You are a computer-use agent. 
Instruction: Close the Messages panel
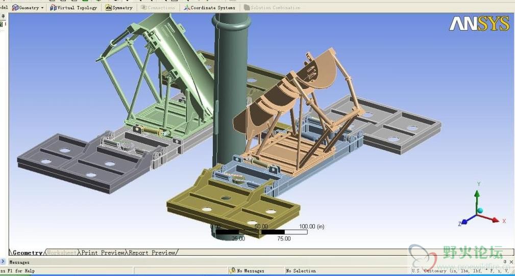(x=511, y=262)
